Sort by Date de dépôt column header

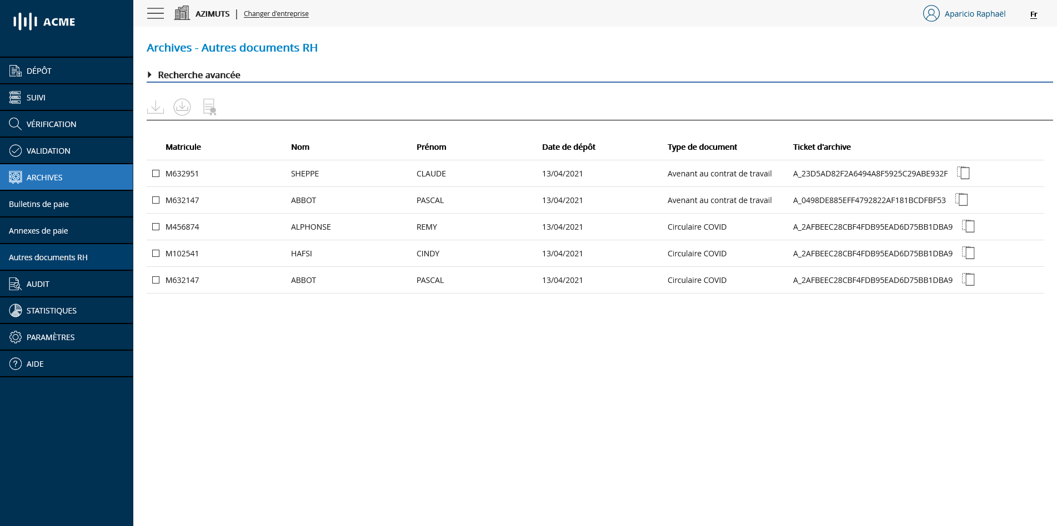coord(568,147)
